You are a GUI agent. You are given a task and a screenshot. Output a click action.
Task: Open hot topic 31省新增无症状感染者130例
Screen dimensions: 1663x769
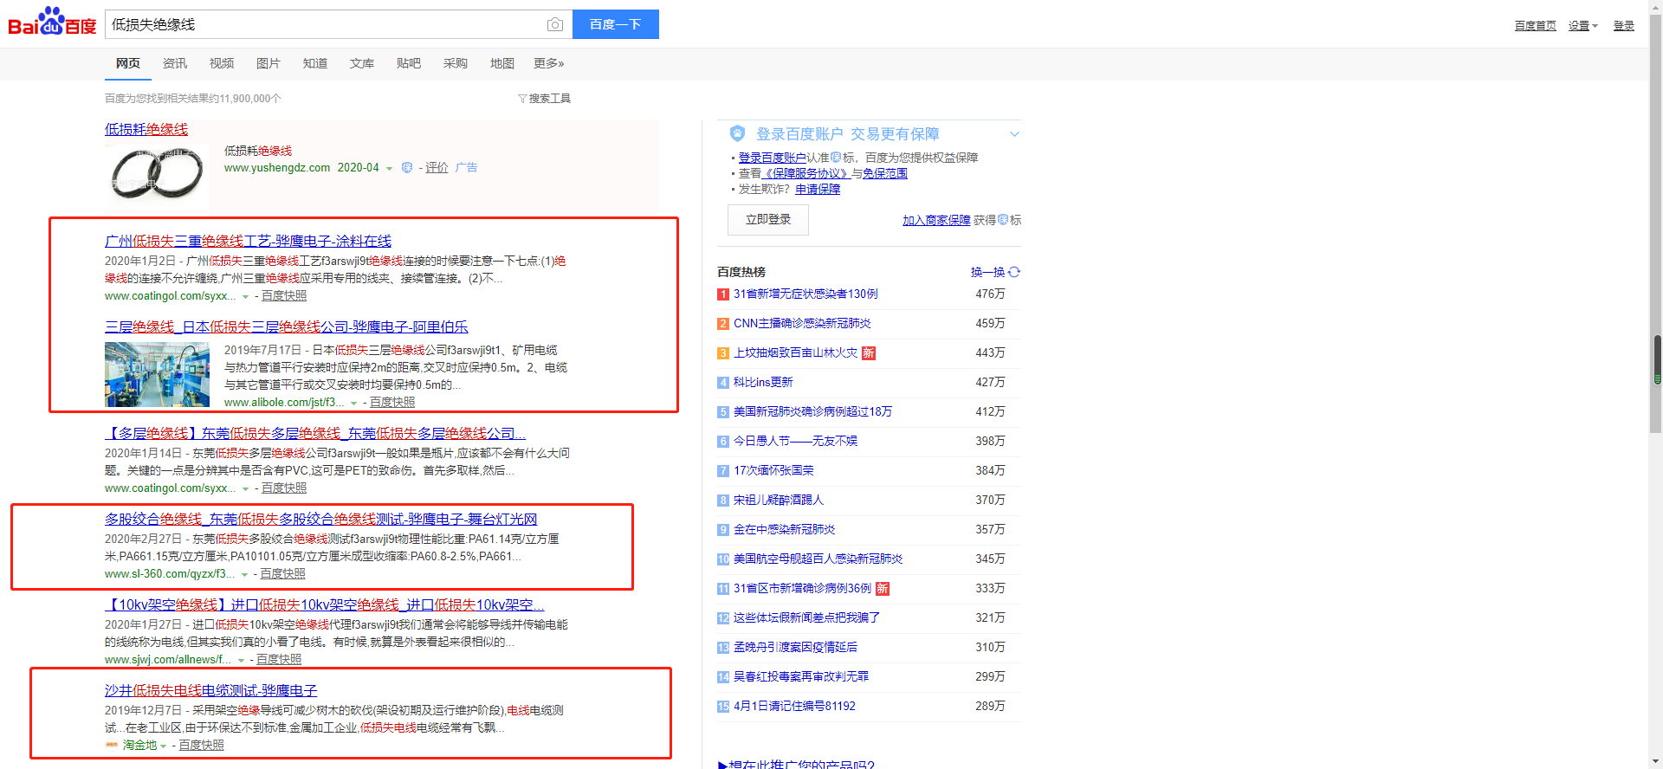pos(806,294)
